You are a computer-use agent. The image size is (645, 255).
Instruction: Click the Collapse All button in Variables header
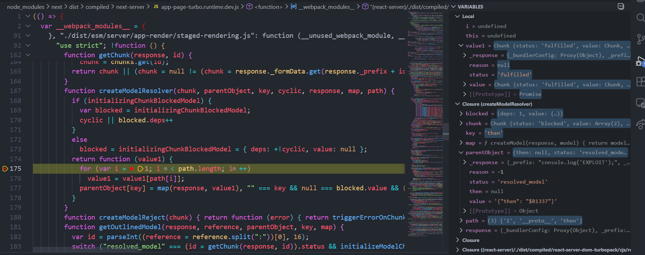tap(621, 6)
